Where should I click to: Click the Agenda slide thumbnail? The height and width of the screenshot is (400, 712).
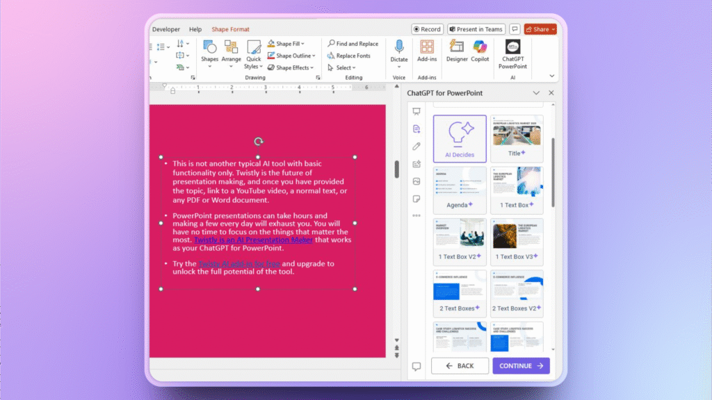pyautogui.click(x=459, y=188)
